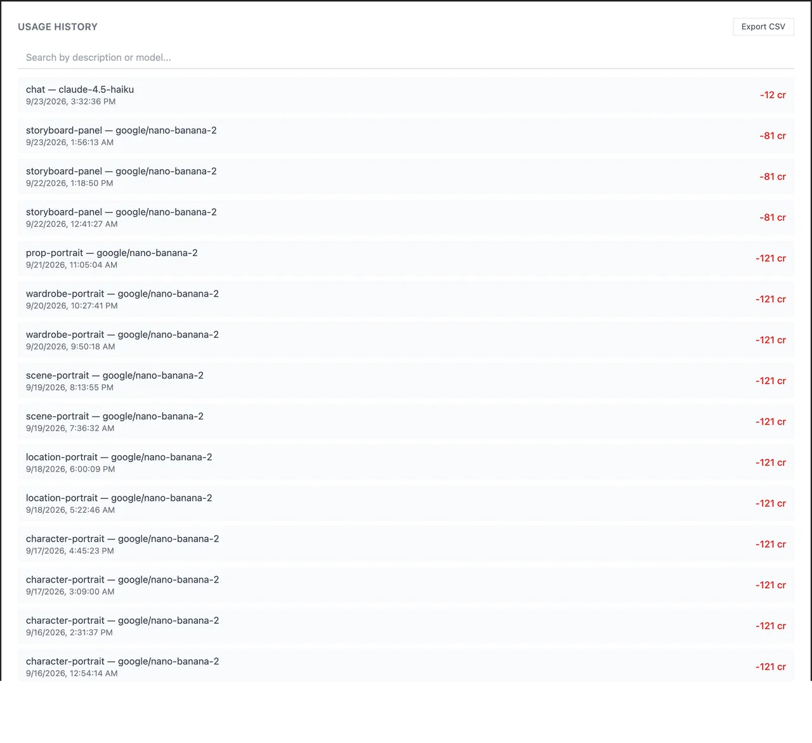Screen dimensions: 812x743
Task: Select character-portrait entry dated 9/16/2026, 2:31:37 PM
Action: click(x=406, y=626)
